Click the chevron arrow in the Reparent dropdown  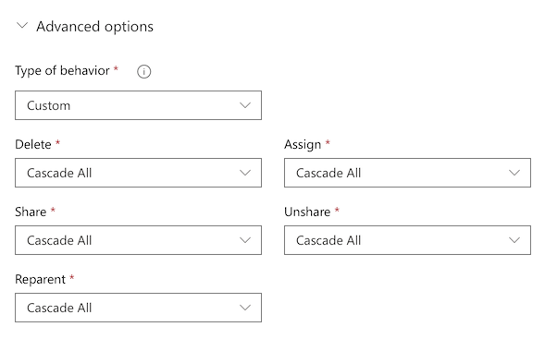point(245,308)
